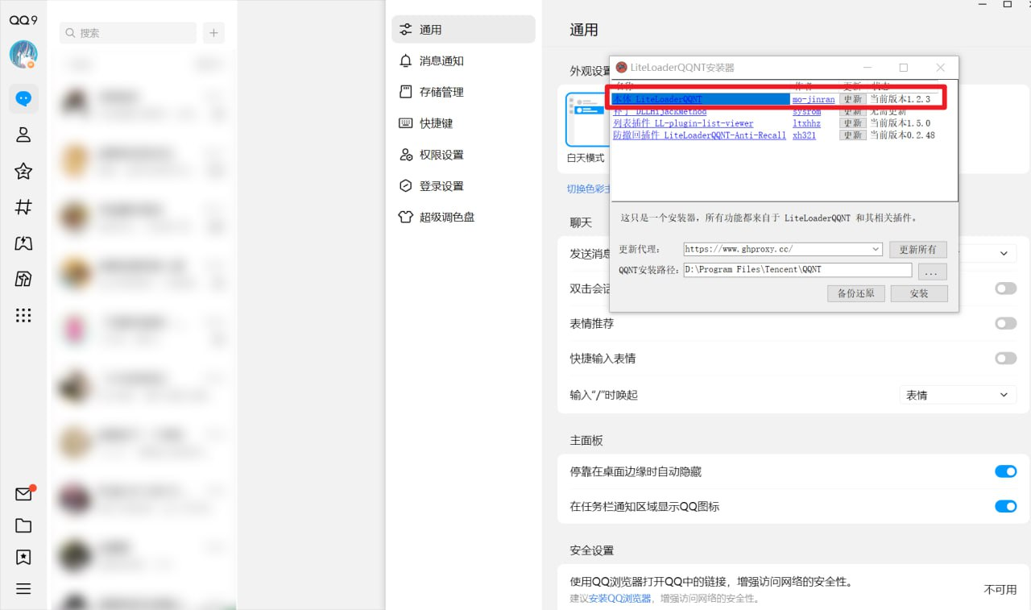Image resolution: width=1031 pixels, height=610 pixels.
Task: Open the more apps grid icon
Action: pyautogui.click(x=23, y=315)
